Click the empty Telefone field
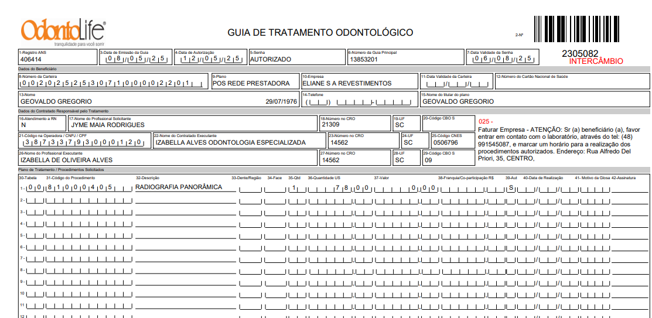 pyautogui.click(x=359, y=100)
